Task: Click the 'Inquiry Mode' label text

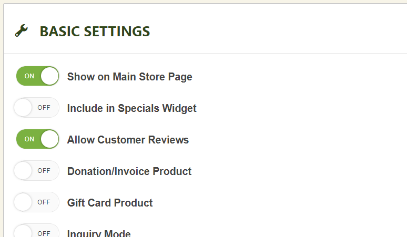Action: [x=99, y=233]
